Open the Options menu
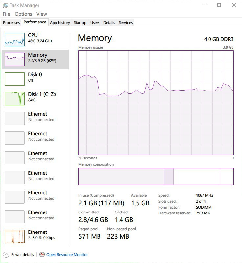Image resolution: width=242 pixels, height=263 pixels. 23,14
